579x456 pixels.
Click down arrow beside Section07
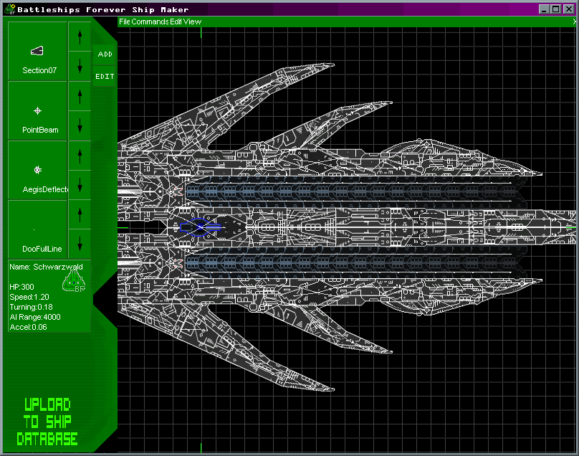80,66
